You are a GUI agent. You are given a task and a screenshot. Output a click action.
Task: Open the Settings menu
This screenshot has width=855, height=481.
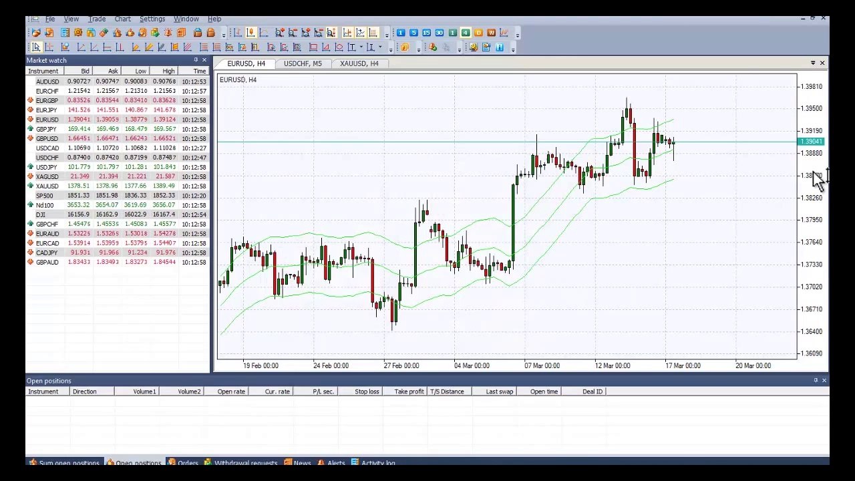tap(152, 19)
